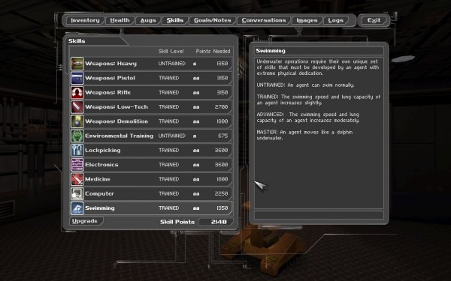This screenshot has height=281, width=451.
Task: Click the 675 points needed value
Action: [222, 136]
